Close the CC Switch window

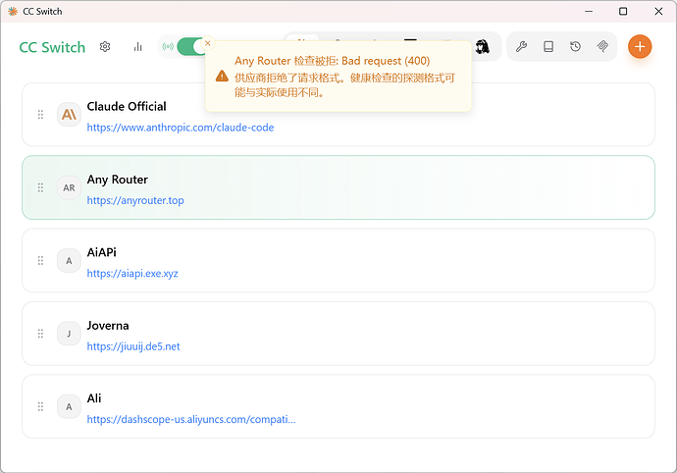tap(658, 11)
